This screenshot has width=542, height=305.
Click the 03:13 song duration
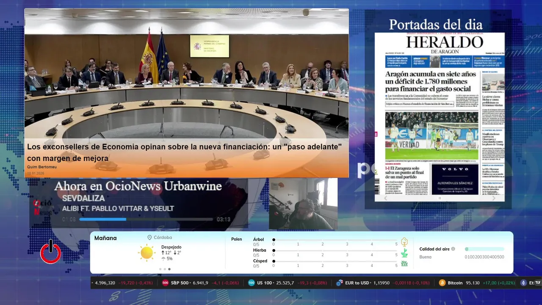(x=224, y=219)
